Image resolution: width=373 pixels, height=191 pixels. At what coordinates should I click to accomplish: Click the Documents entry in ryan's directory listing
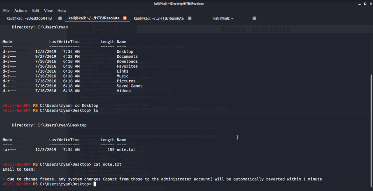(127, 57)
